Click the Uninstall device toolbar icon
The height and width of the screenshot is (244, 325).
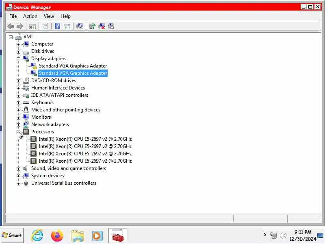click(x=102, y=26)
